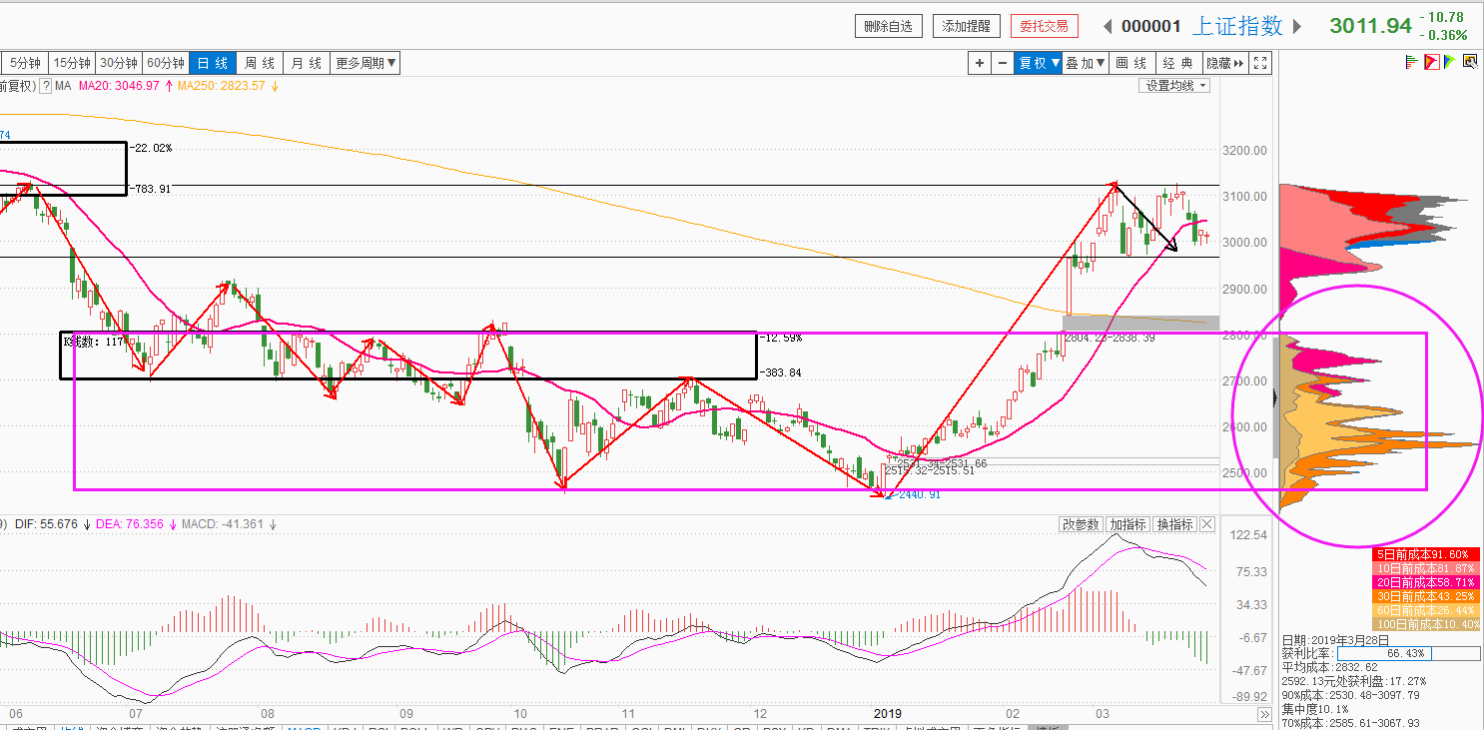Click 加指标 button in MACD panel
The width and height of the screenshot is (1484, 730).
tap(1127, 524)
